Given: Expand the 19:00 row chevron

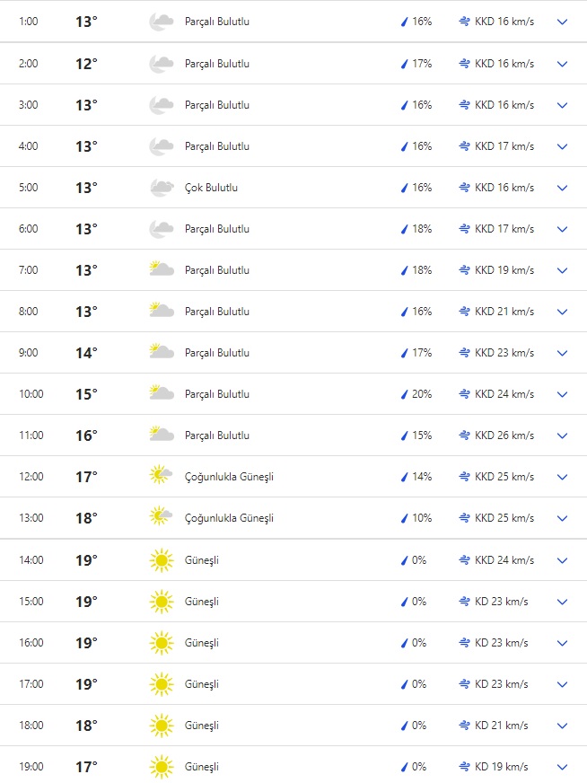Looking at the screenshot, I should (563, 767).
